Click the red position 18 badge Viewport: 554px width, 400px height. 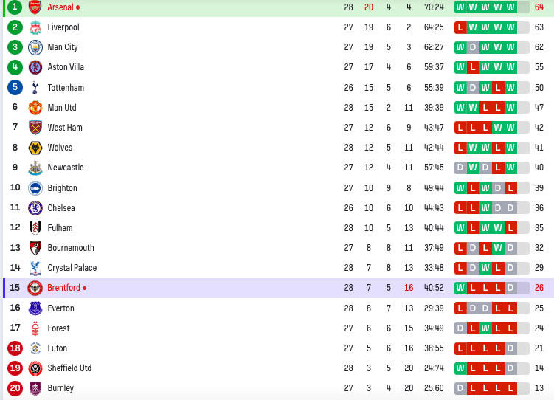point(15,348)
